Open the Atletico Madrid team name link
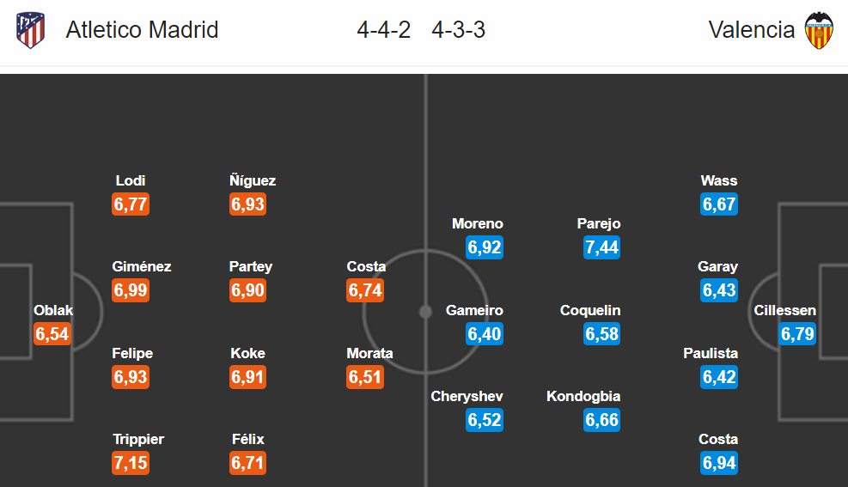Image resolution: width=848 pixels, height=487 pixels. click(143, 30)
